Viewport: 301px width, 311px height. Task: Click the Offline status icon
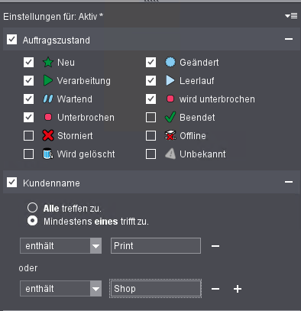click(170, 135)
